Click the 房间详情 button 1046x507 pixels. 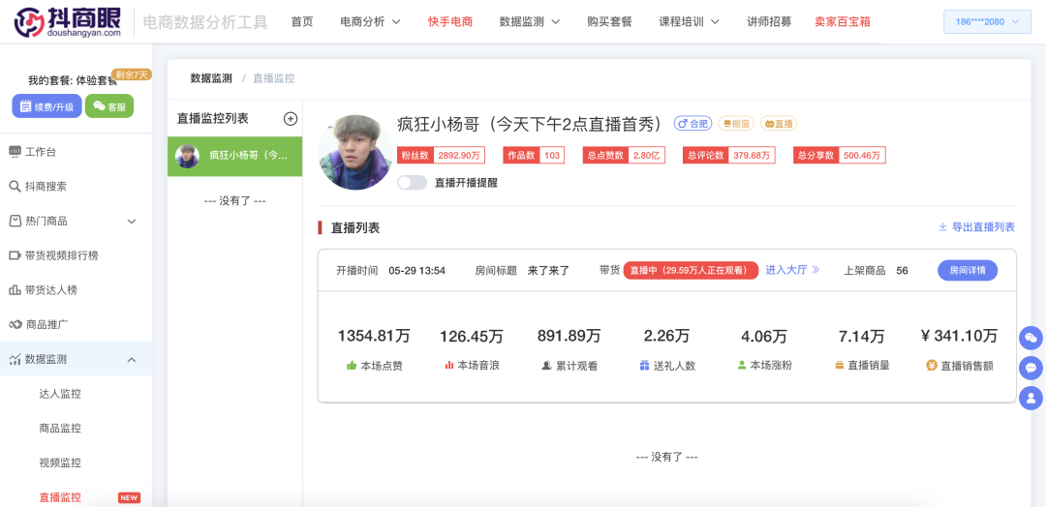(x=968, y=271)
